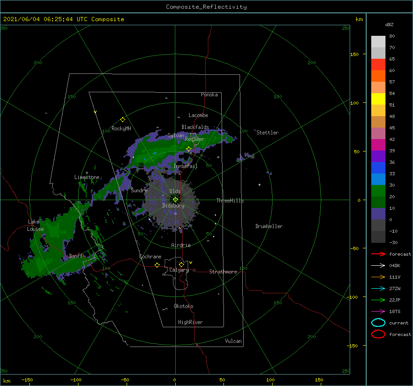The height and width of the screenshot is (386, 413).
Task: Click the yellow diamond marker below Cochrane
Action: point(157,265)
